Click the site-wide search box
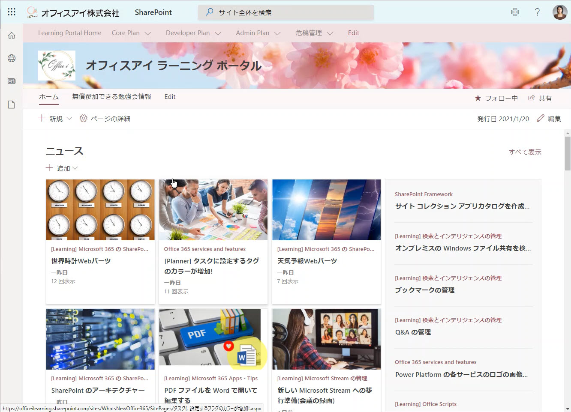Viewport: 571px width, 412px height. tap(286, 12)
